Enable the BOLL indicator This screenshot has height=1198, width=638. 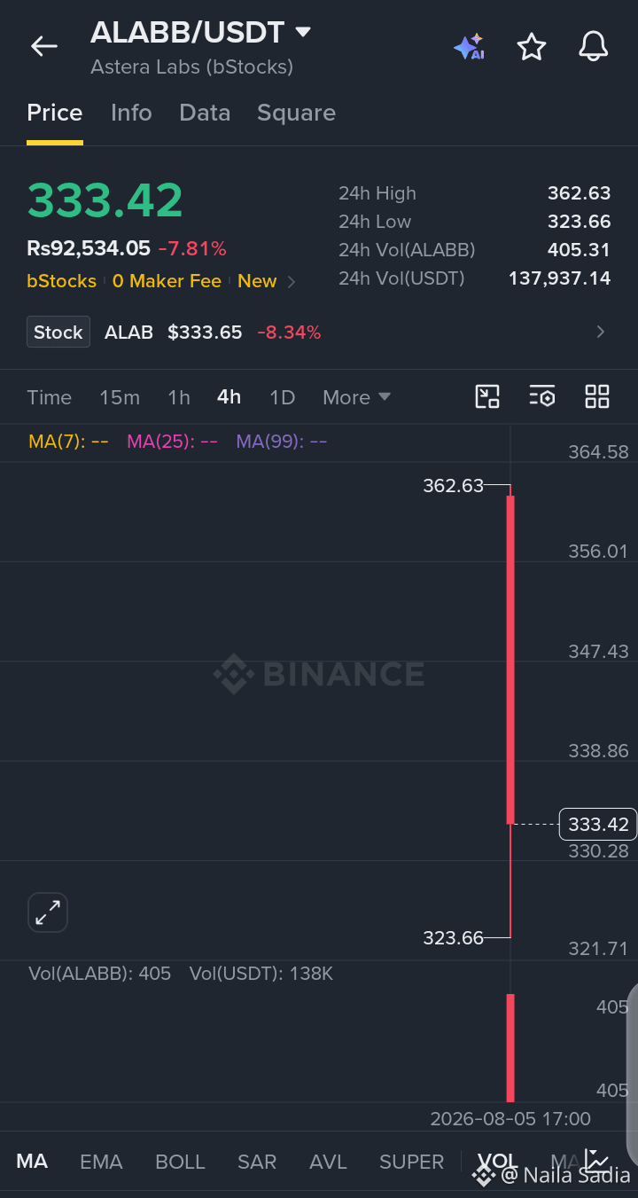coord(180,1162)
